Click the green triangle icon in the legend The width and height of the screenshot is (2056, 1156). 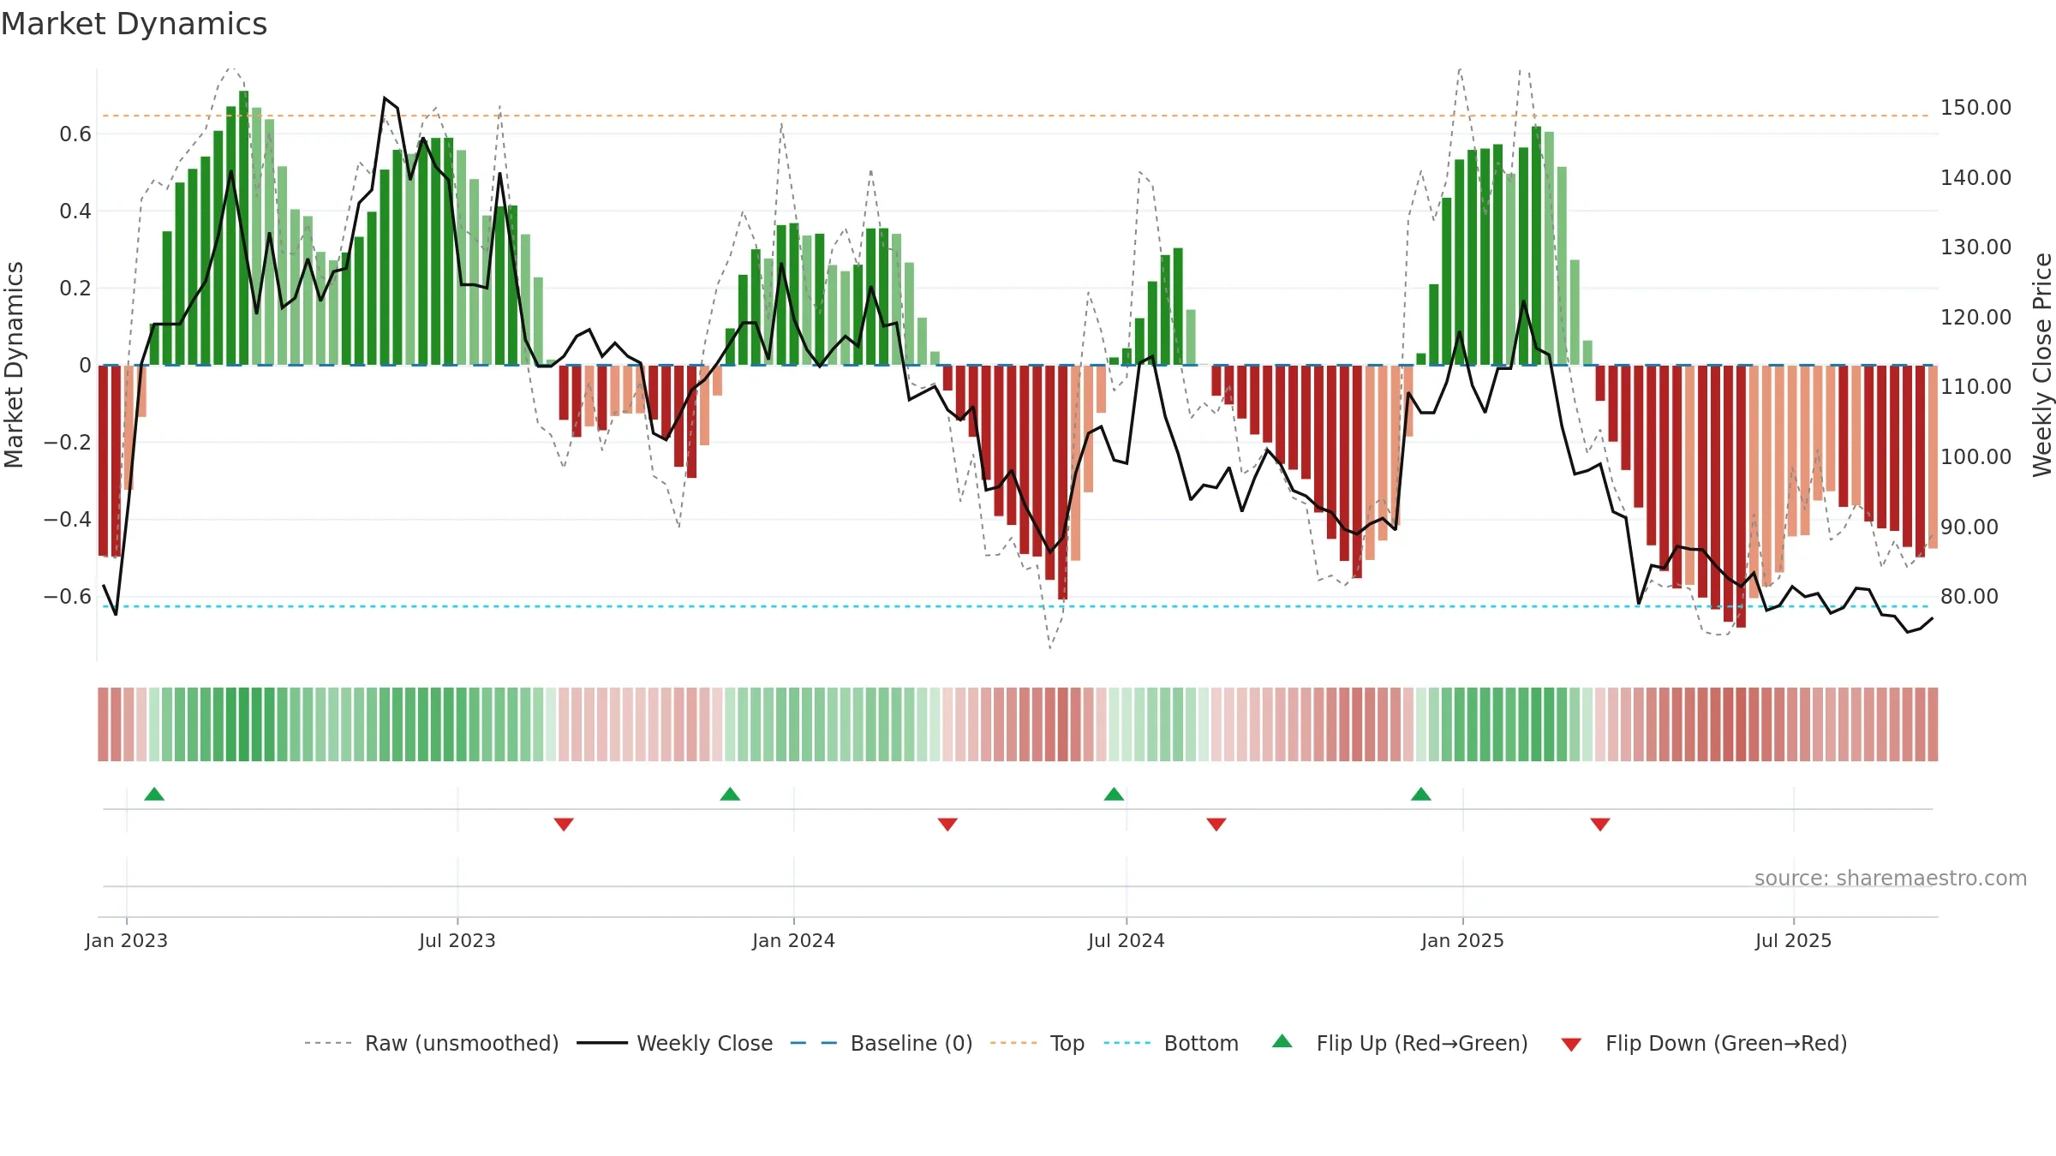click(x=1282, y=1041)
